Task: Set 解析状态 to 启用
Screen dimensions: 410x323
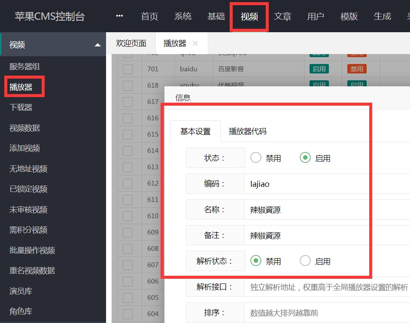Action: [305, 261]
